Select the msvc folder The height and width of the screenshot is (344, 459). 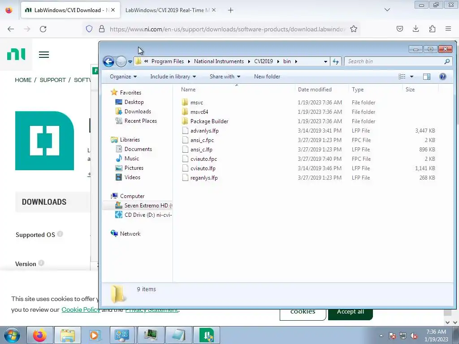coord(196,103)
